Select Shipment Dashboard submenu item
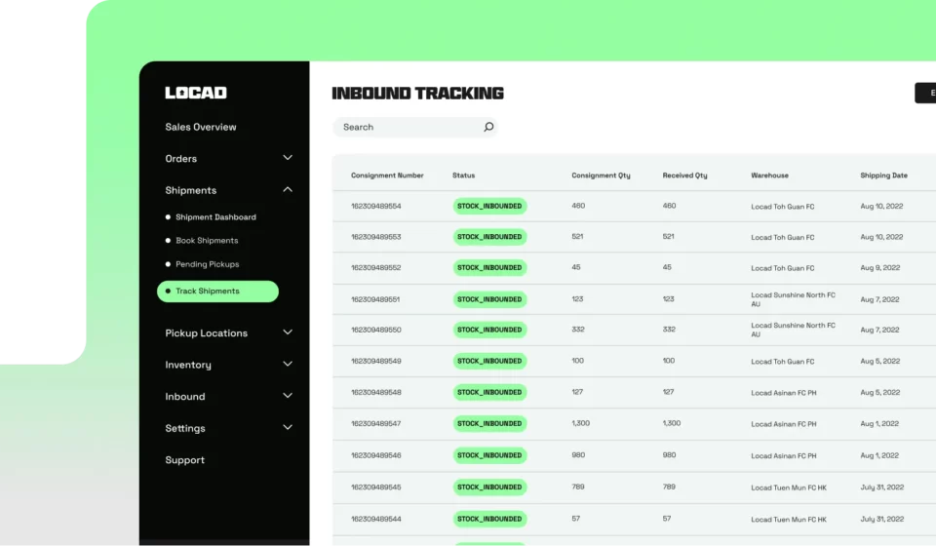The width and height of the screenshot is (936, 546). coord(215,217)
